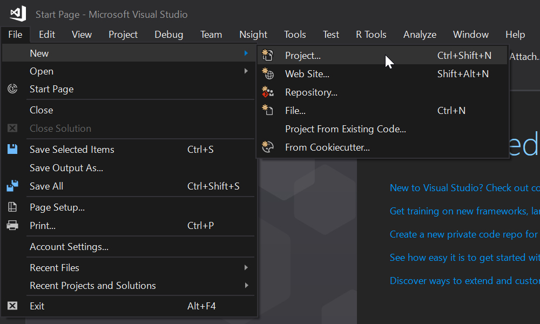
Task: Select Recent Files entry
Action: [128, 267]
